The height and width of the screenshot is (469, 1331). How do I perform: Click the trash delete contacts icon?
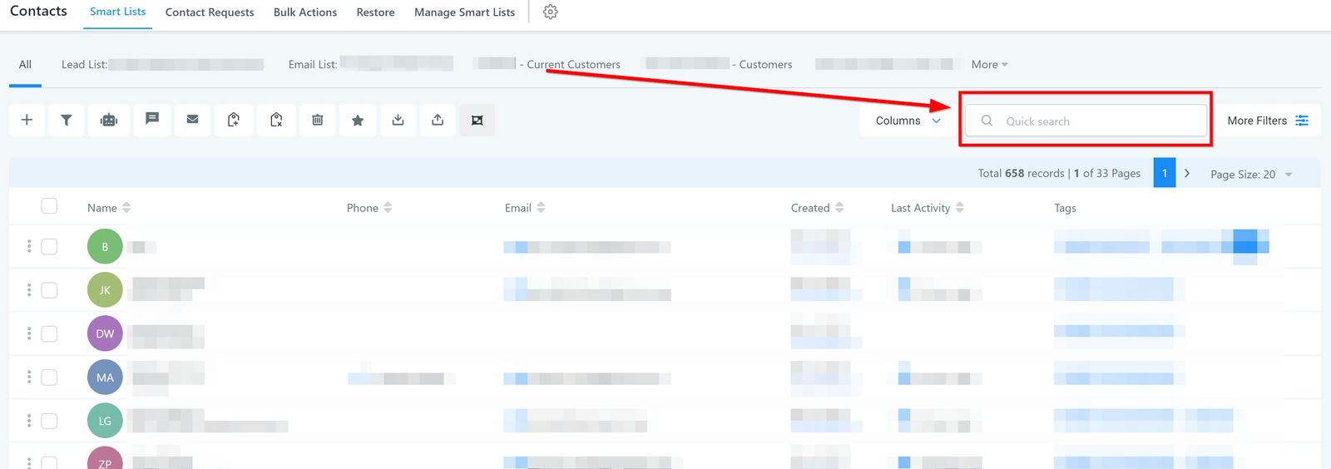[x=318, y=120]
